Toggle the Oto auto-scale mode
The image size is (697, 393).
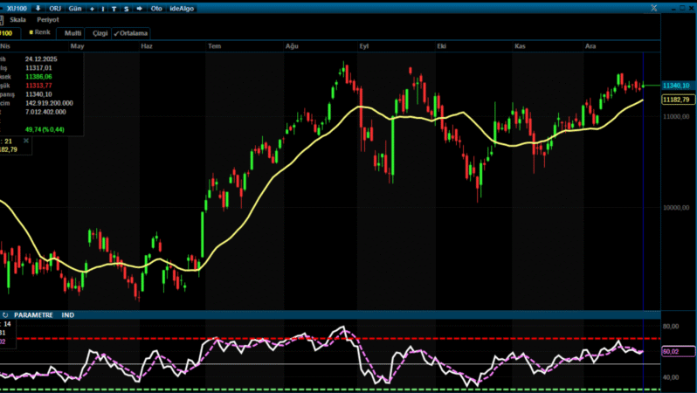pos(156,8)
